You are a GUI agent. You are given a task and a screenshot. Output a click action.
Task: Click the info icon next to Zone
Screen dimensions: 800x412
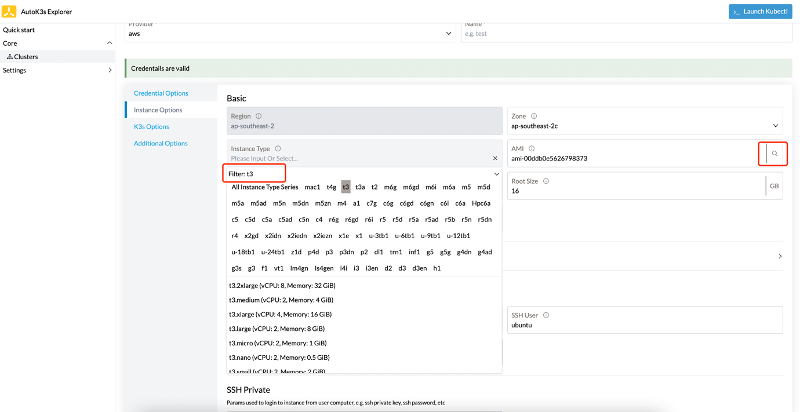point(534,116)
